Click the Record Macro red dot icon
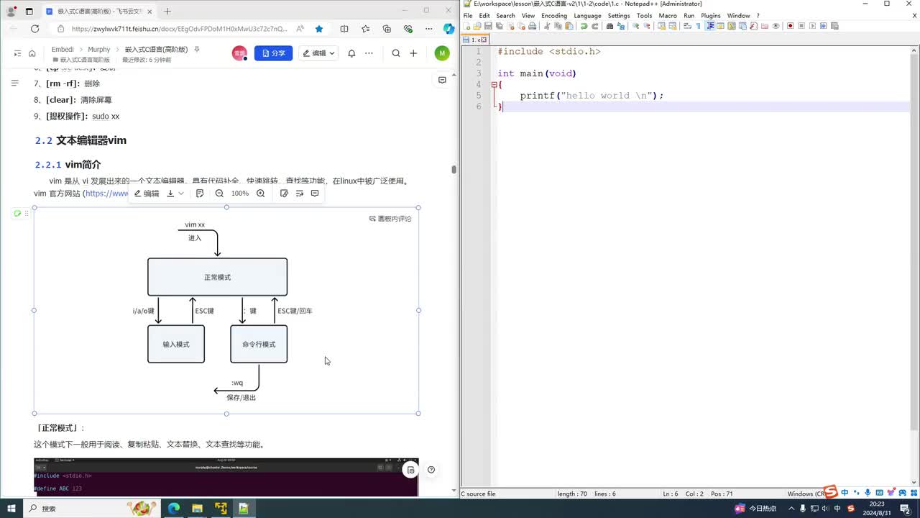 pos(790,26)
